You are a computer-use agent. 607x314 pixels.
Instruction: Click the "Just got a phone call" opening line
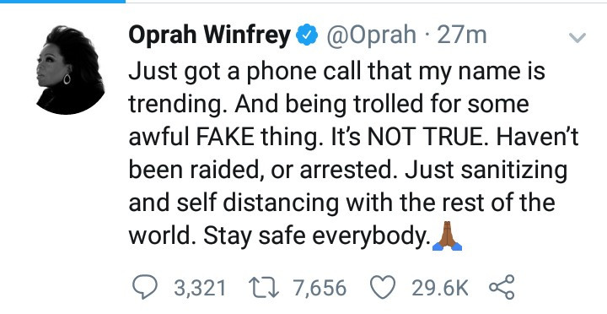tap(233, 72)
